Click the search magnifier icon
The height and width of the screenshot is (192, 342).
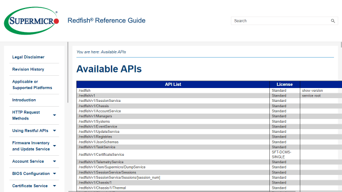coord(332,21)
